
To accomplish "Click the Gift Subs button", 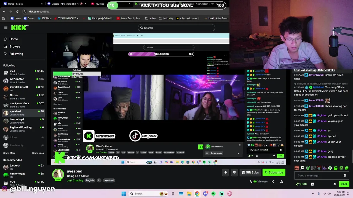I will tap(250, 172).
